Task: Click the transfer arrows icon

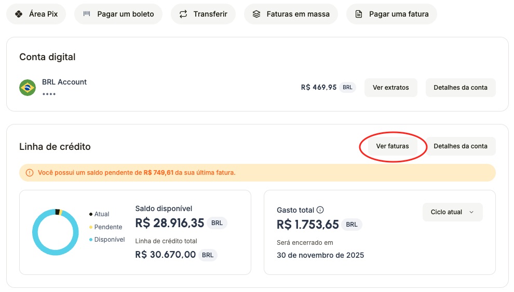Action: 183,14
